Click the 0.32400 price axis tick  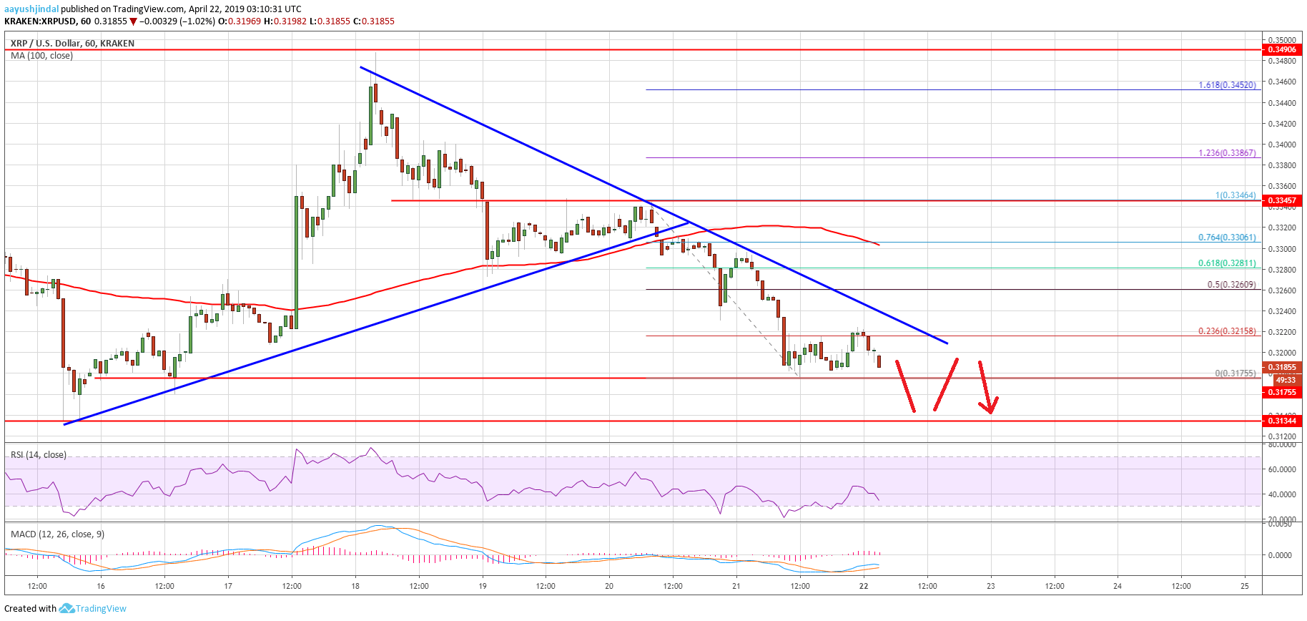tap(1282, 311)
